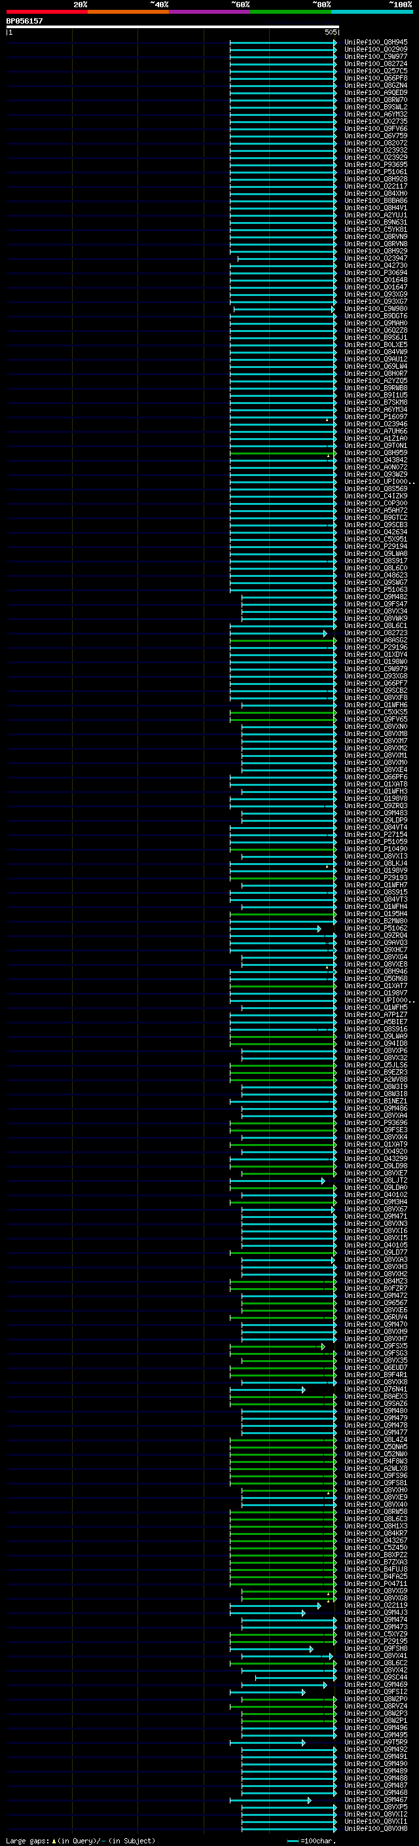Select the UniRef100_B8BA86 label
The height and width of the screenshot is (1846, 419).
point(376,200)
